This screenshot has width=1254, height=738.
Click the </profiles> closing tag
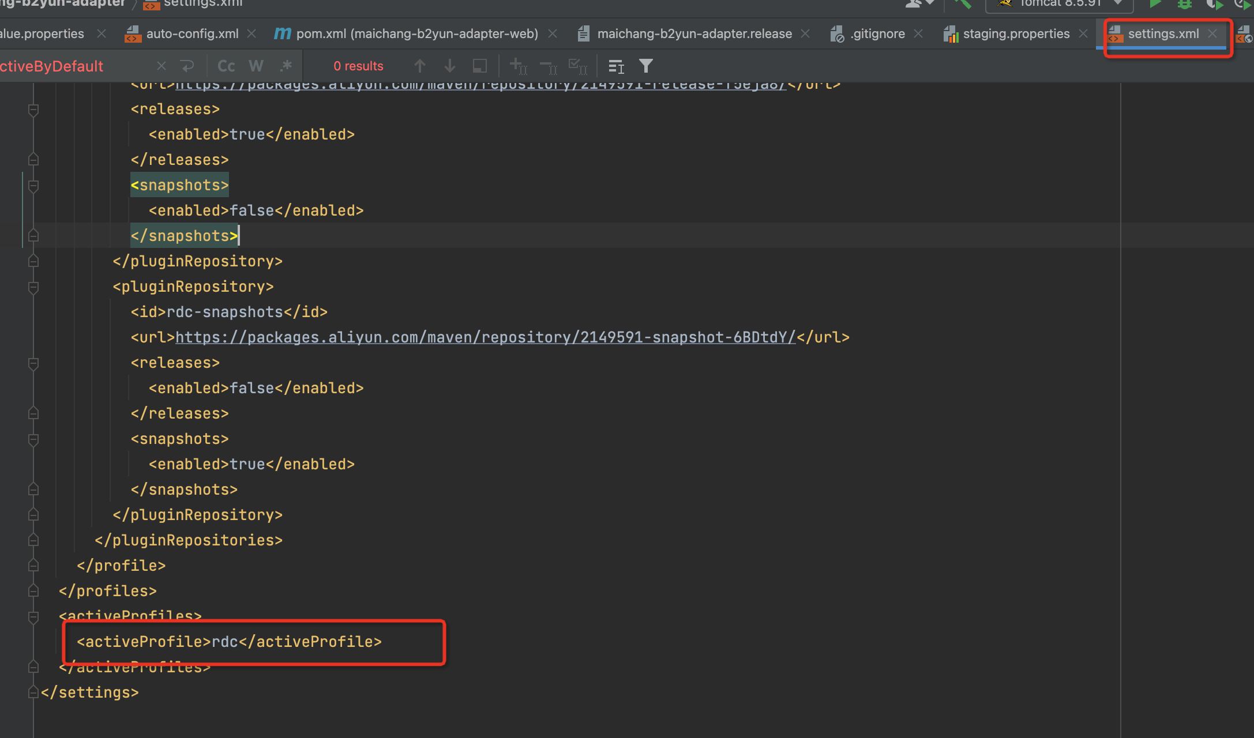107,591
